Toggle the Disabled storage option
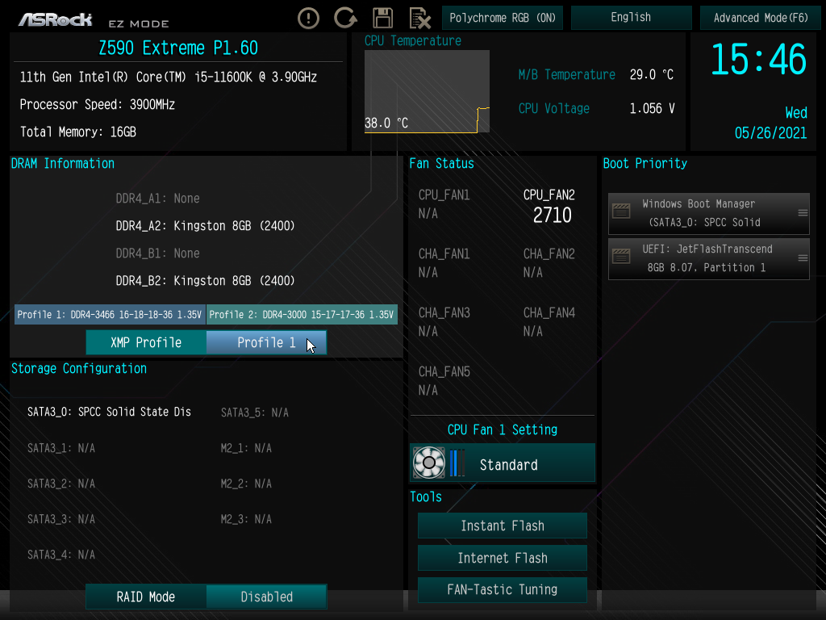This screenshot has width=826, height=620. coord(266,597)
